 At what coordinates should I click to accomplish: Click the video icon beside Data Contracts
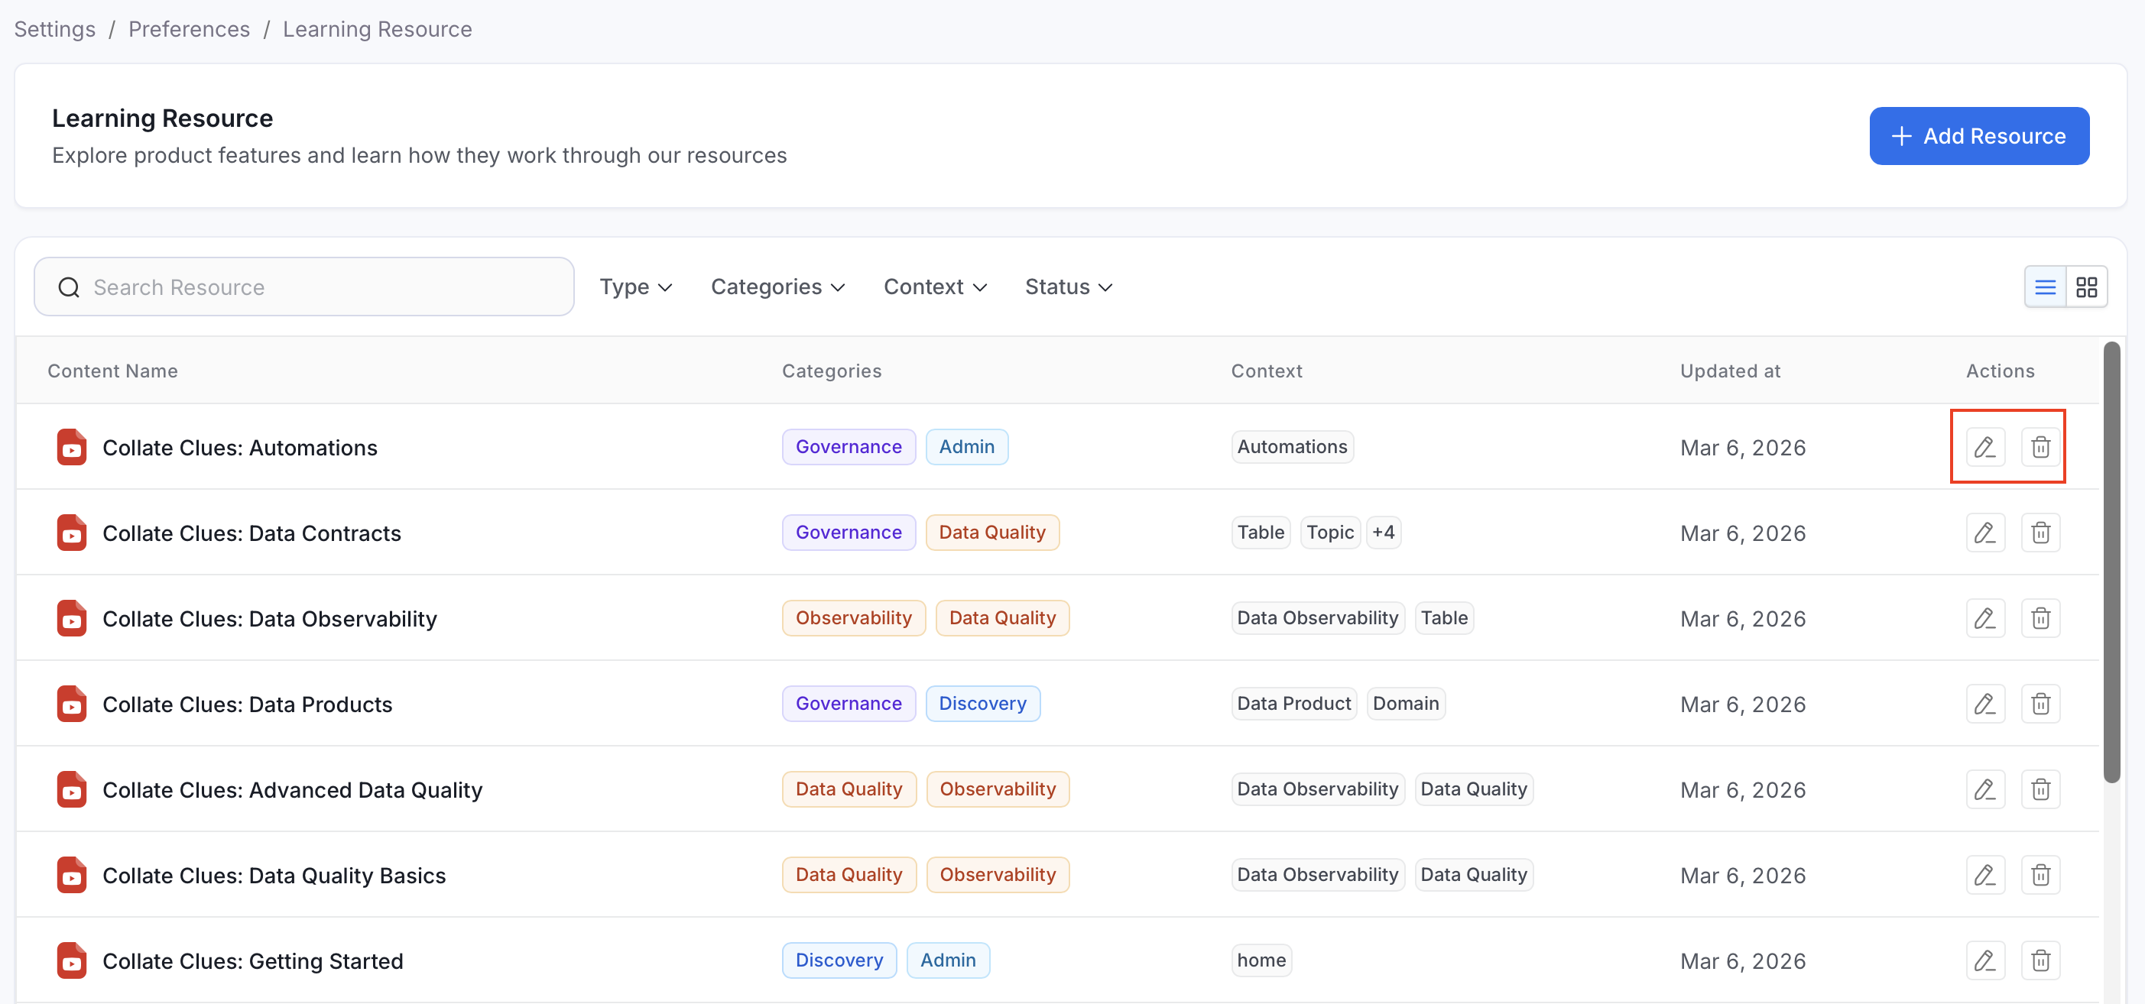tap(72, 533)
